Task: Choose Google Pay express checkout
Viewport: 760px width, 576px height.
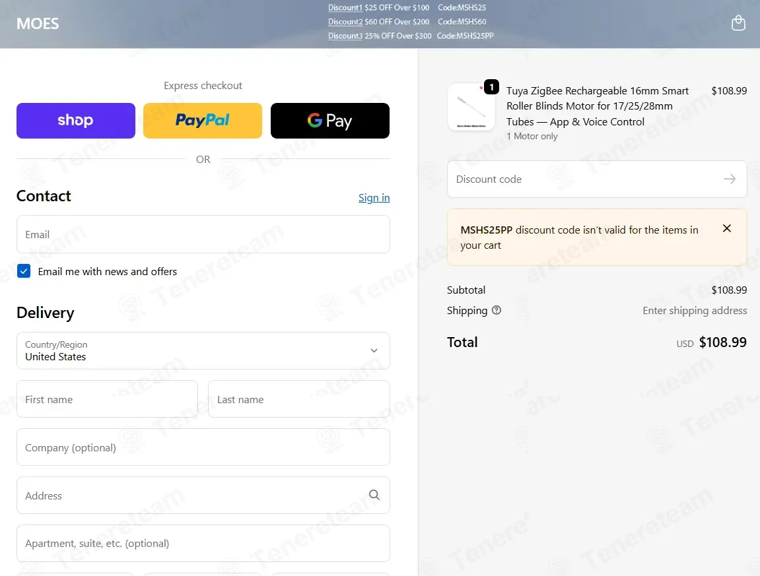Action: coord(330,121)
